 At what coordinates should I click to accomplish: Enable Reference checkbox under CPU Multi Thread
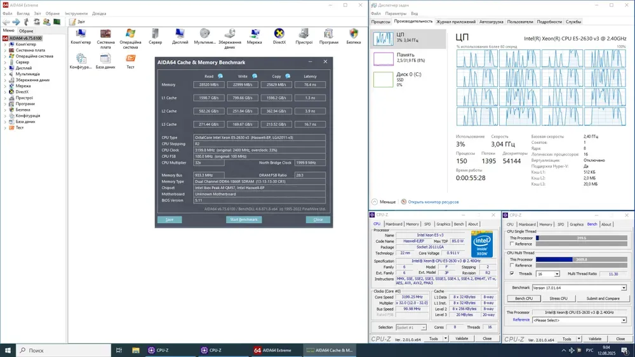(x=512, y=266)
